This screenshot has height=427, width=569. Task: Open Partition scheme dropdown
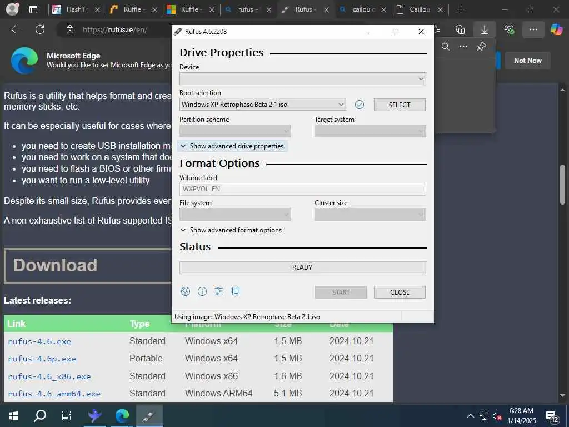coord(235,131)
